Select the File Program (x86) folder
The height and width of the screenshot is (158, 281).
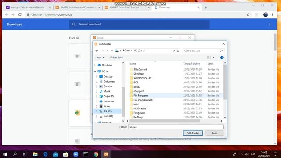tap(144, 100)
